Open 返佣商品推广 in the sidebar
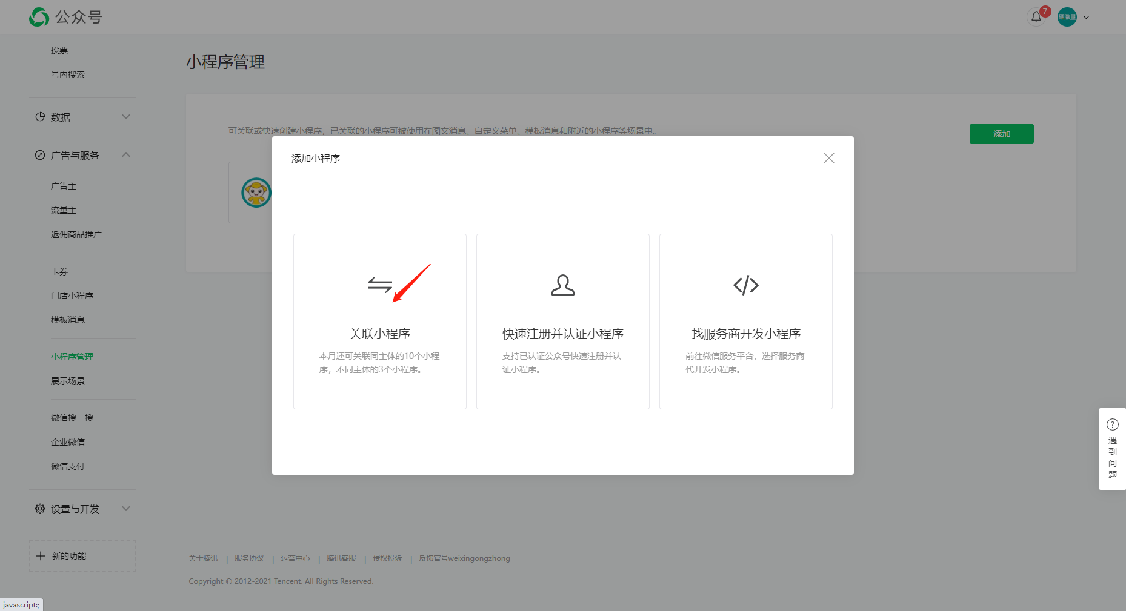Screen dimensions: 1126x611 [x=76, y=234]
